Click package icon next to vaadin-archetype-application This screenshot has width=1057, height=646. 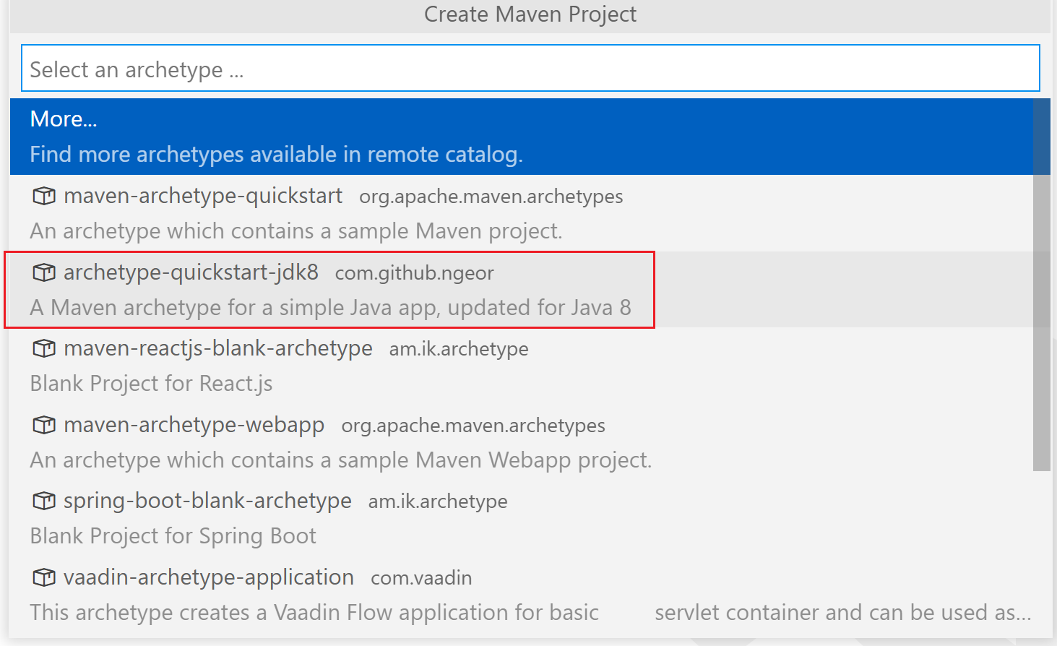click(44, 577)
